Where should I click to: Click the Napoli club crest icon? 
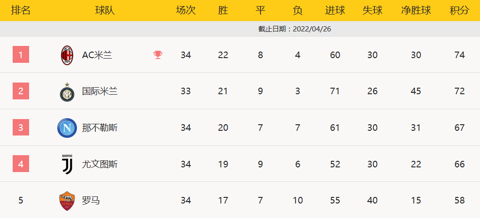[x=67, y=128]
